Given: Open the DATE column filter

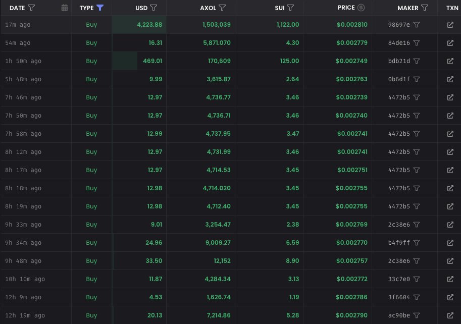Looking at the screenshot, I should (31, 8).
